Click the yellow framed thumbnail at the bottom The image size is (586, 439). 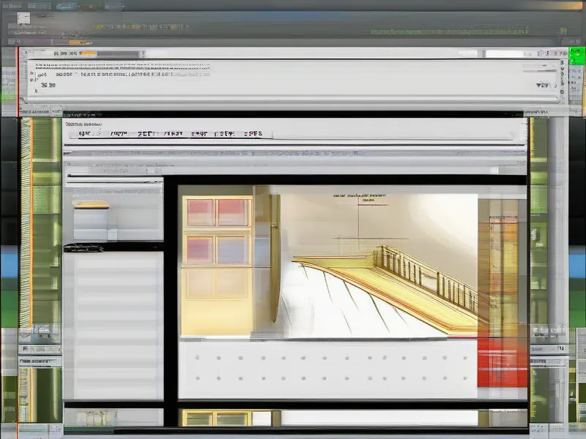[198, 418]
